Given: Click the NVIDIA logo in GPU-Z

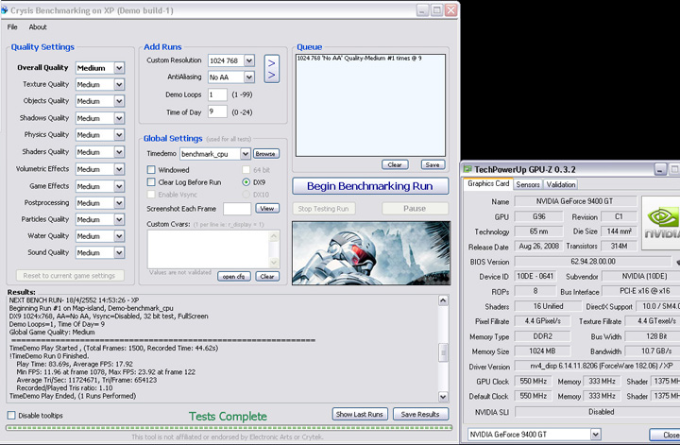Looking at the screenshot, I should click(661, 223).
